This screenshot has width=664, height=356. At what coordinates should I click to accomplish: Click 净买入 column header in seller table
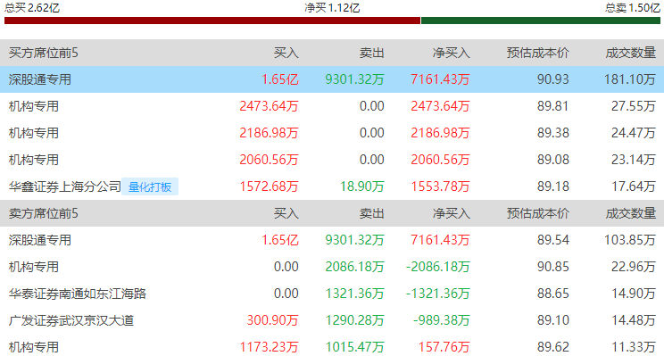pos(451,213)
